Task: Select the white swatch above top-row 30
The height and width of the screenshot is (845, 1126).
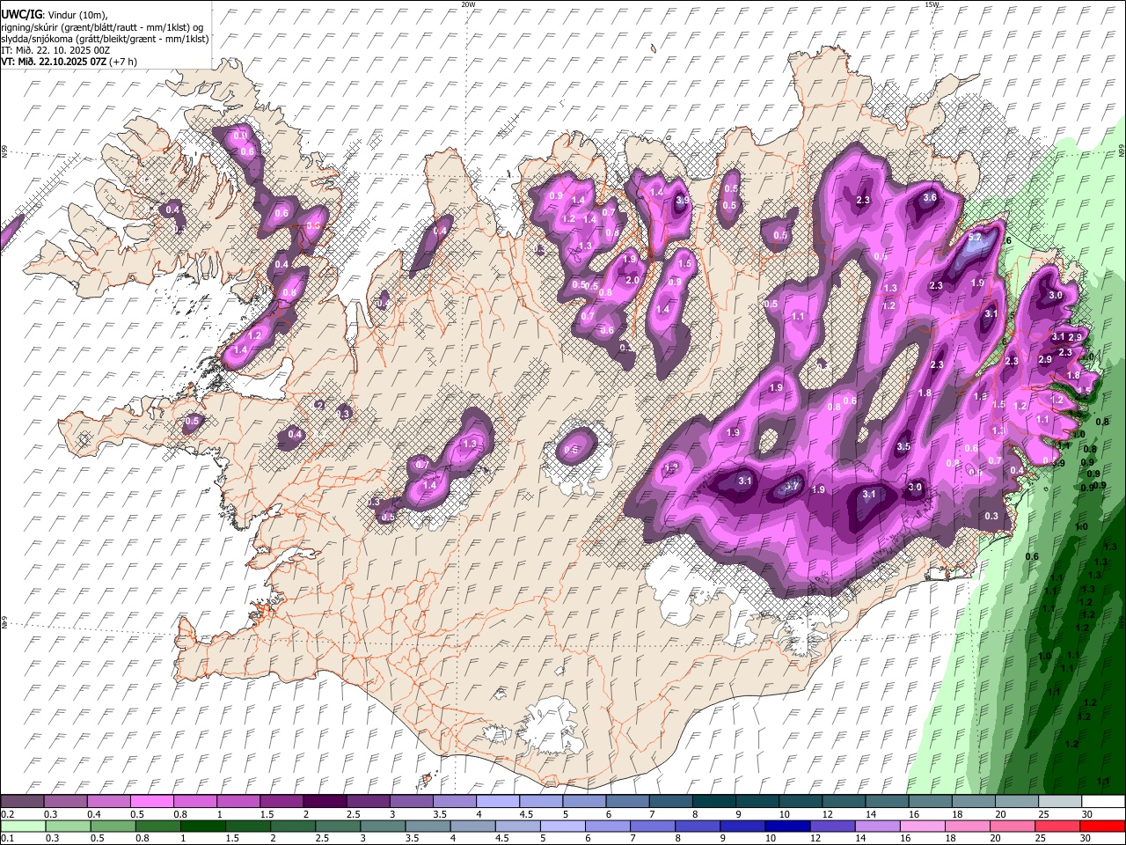Action: [x=1103, y=802]
